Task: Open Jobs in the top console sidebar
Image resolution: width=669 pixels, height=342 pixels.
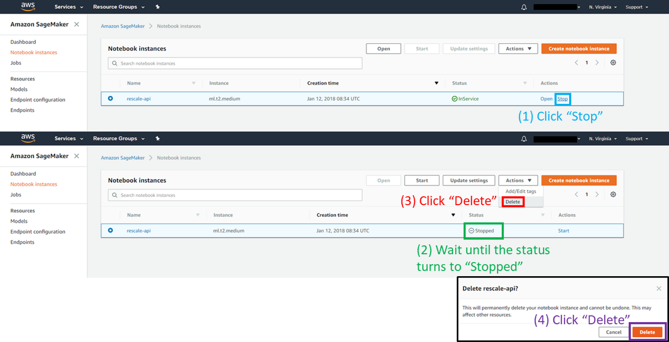Action: point(16,63)
